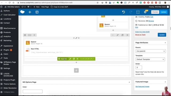Click Copy to a new draft in admin bar
171x96 pixels.
pos(59,7)
